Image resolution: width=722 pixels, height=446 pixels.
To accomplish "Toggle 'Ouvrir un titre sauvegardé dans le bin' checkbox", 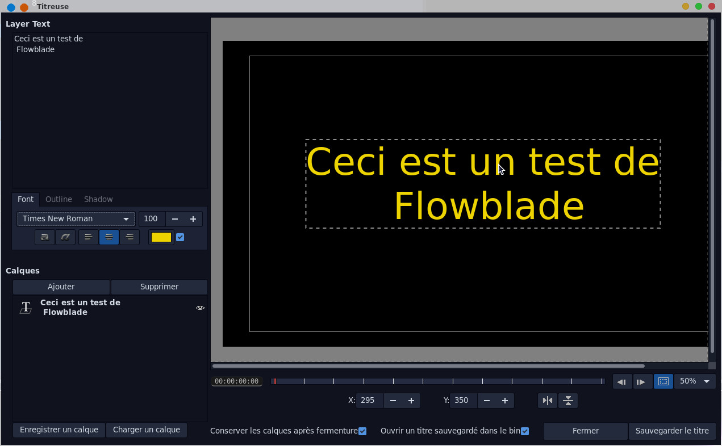I will [525, 431].
